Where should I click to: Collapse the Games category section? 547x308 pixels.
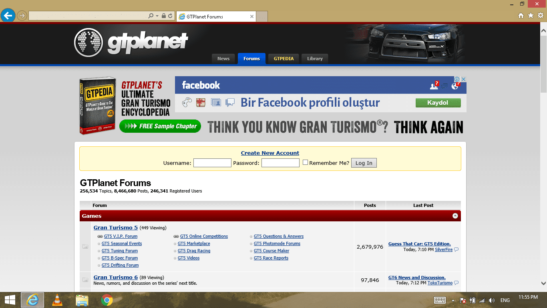click(455, 216)
